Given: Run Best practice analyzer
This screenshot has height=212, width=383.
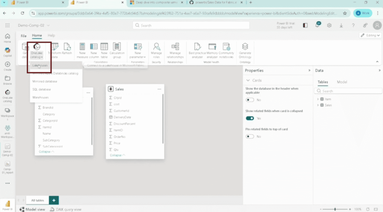Looking at the screenshot, I should click(197, 50).
